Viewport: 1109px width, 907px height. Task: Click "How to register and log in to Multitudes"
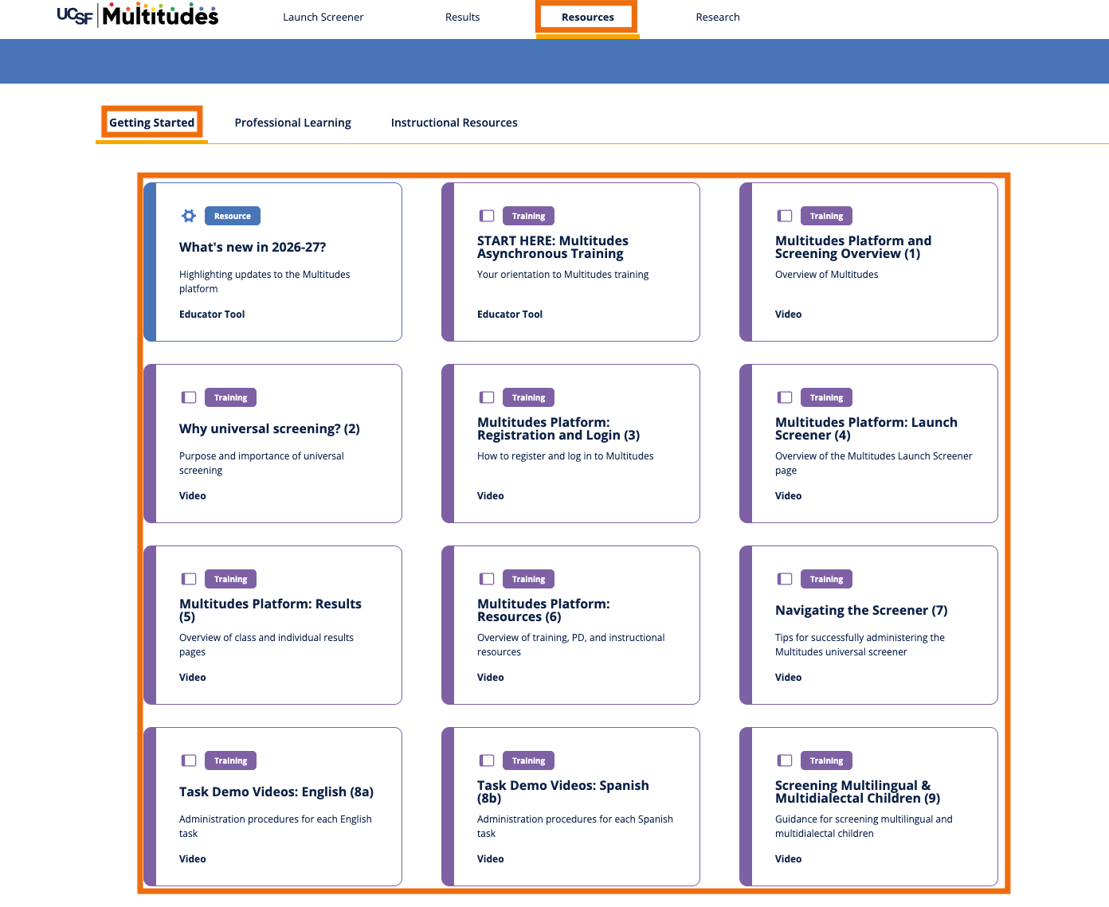point(566,456)
